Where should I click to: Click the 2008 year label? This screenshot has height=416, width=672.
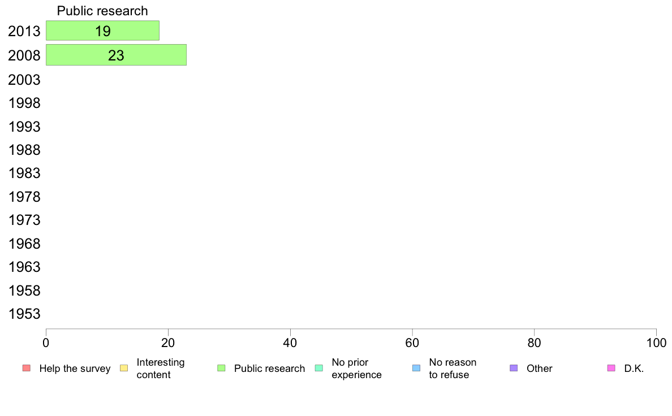(x=24, y=55)
